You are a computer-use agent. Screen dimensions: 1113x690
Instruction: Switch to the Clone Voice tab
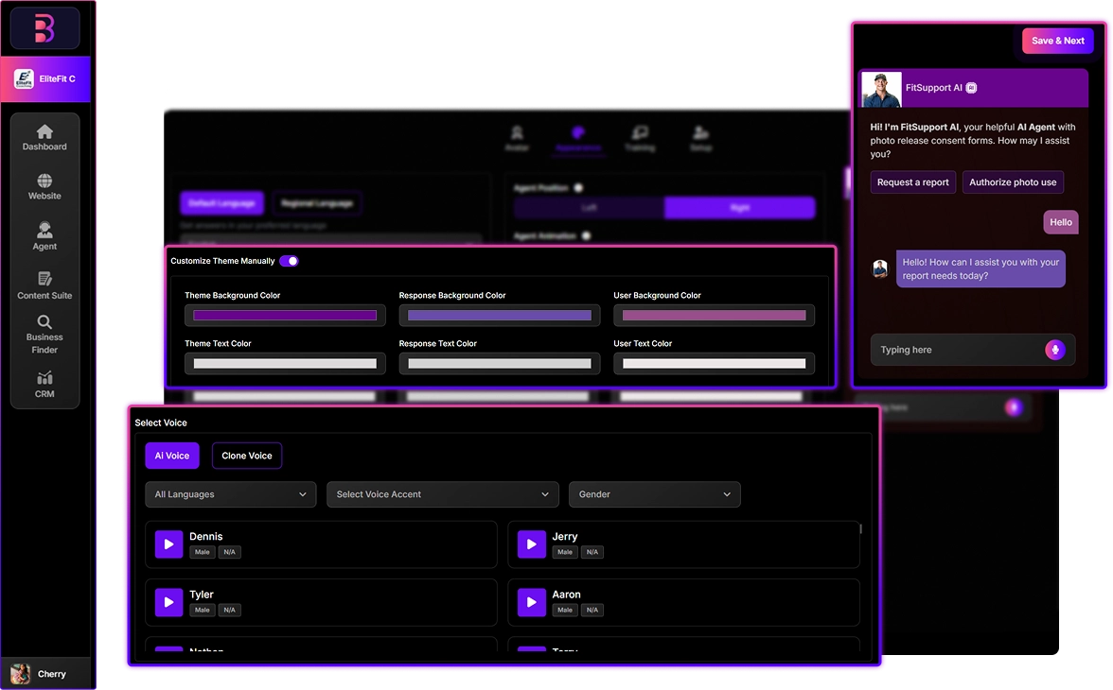pos(246,456)
